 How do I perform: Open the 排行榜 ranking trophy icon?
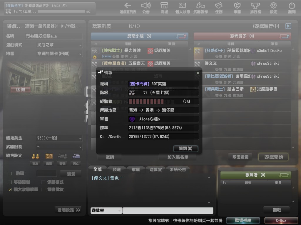coord(255,5)
